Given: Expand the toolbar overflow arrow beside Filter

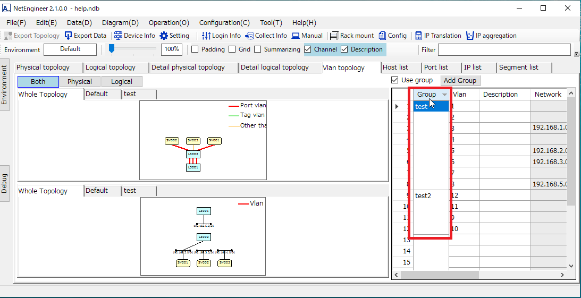Looking at the screenshot, I should (577, 53).
